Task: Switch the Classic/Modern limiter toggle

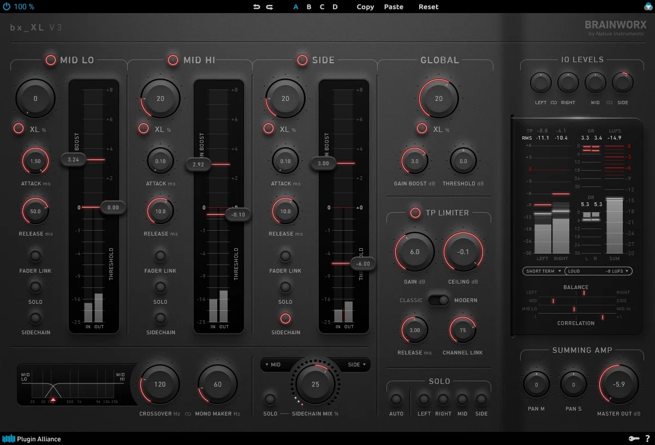Action: pos(438,300)
